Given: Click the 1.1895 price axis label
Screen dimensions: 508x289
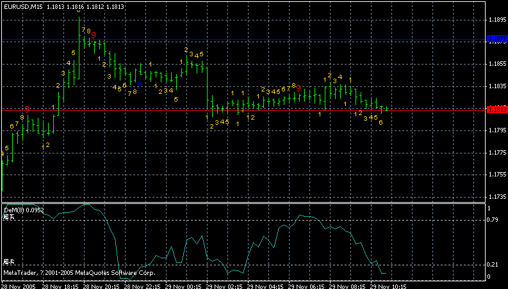Looking at the screenshot, I should (x=496, y=20).
